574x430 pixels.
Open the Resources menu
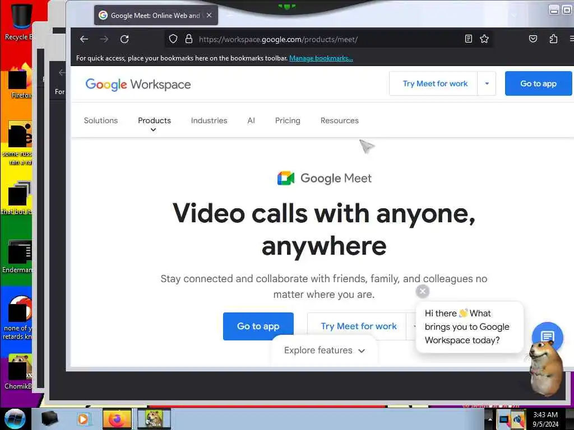click(x=339, y=121)
